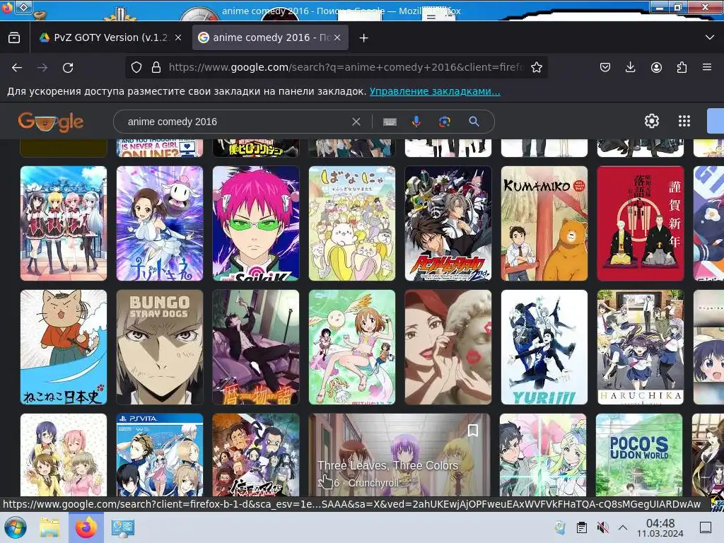724x543 pixels.
Task: Open the red Rakugo Shinju poster
Action: coord(641,223)
